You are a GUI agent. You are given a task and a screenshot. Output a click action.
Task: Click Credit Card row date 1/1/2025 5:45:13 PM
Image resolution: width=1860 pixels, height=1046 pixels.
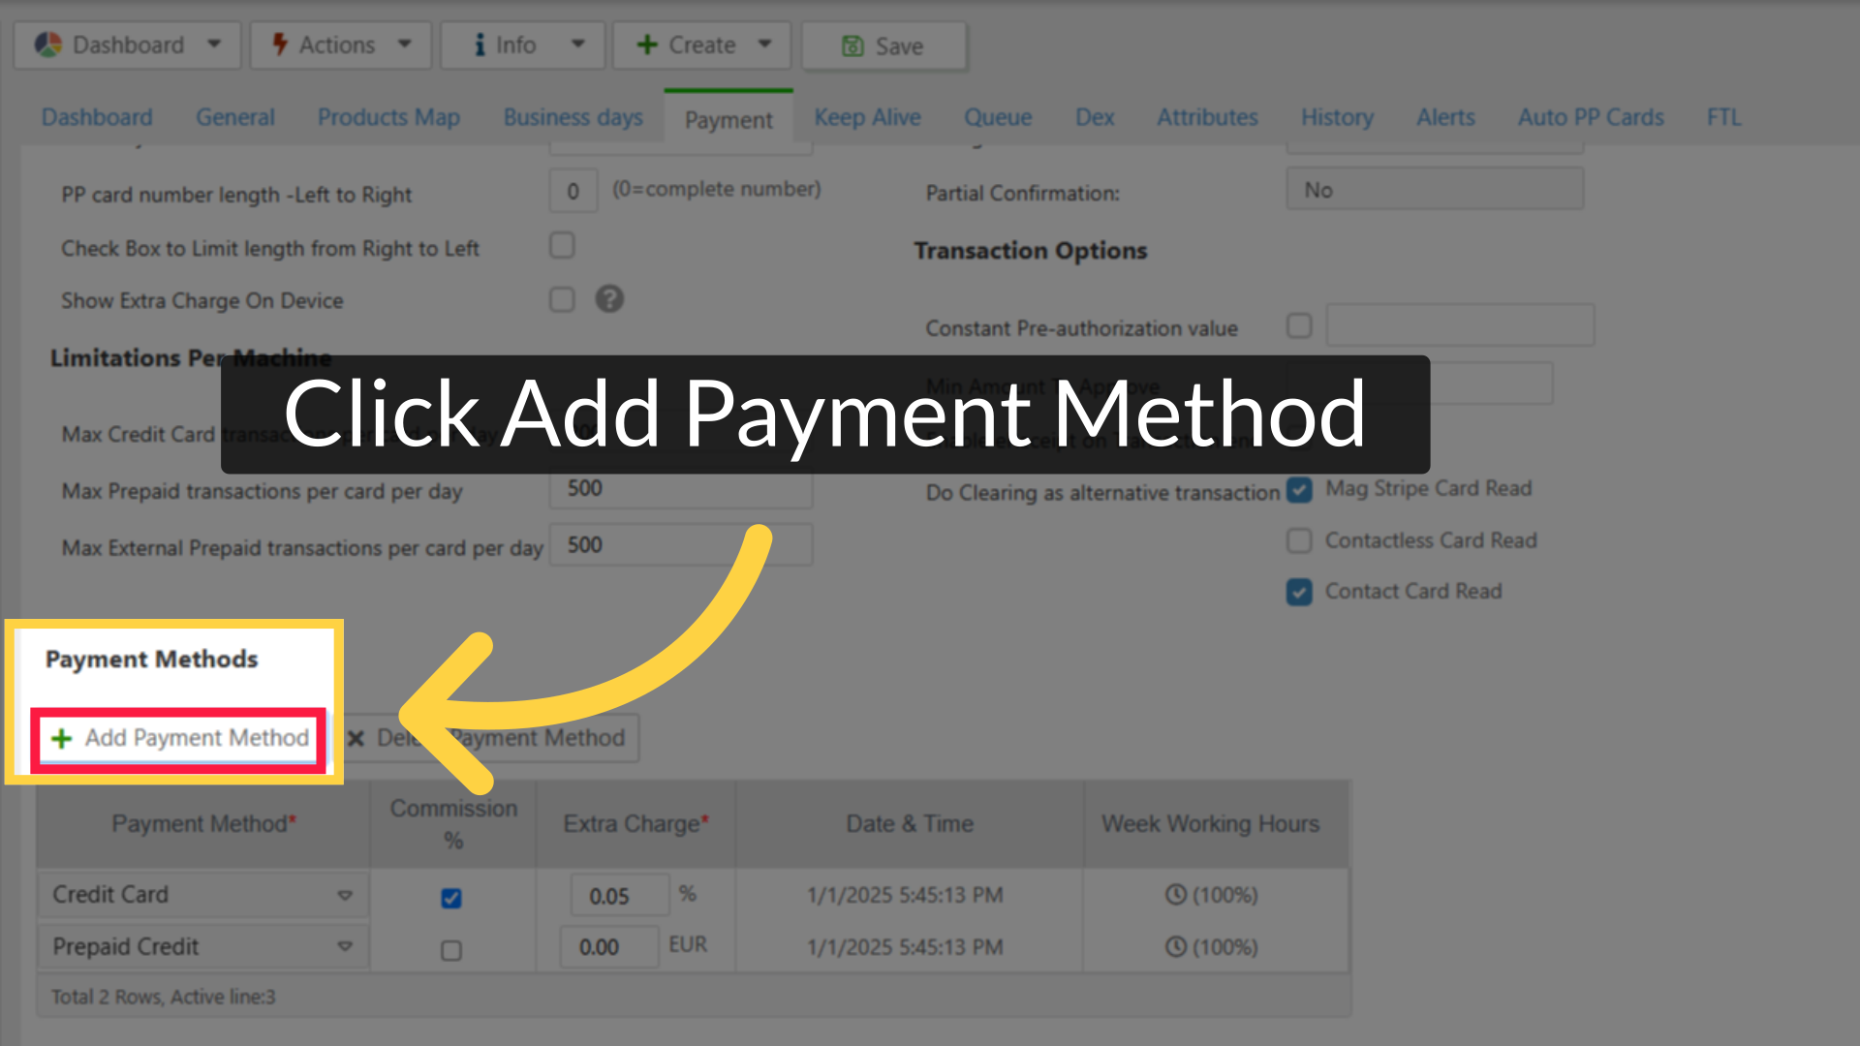[905, 895]
